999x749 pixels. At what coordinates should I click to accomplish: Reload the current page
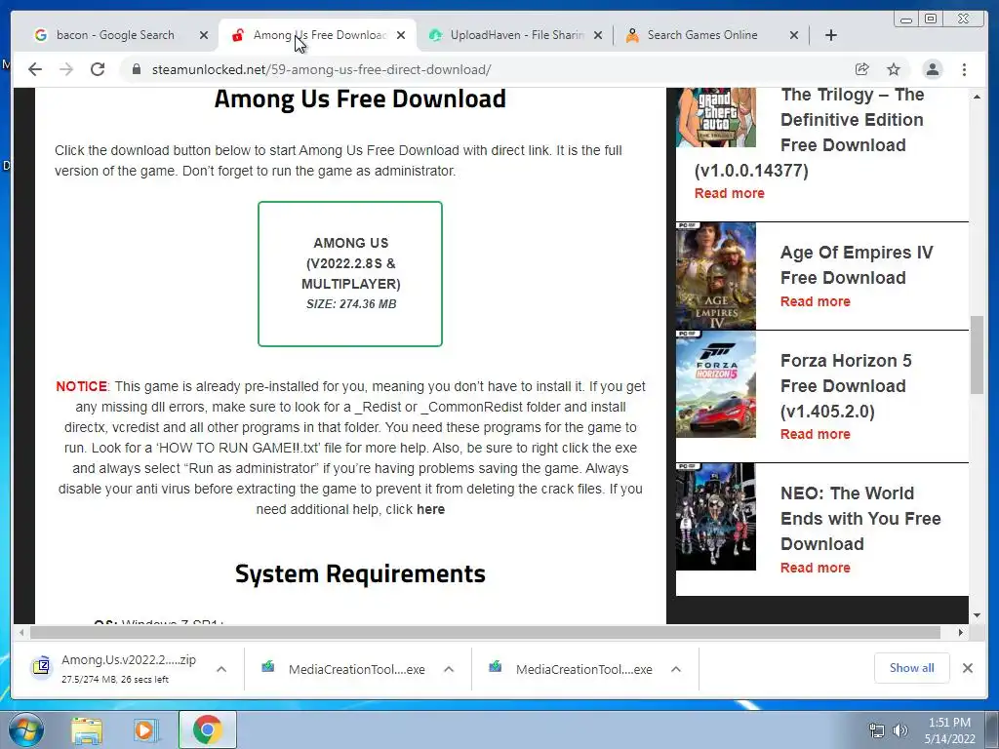pyautogui.click(x=98, y=69)
